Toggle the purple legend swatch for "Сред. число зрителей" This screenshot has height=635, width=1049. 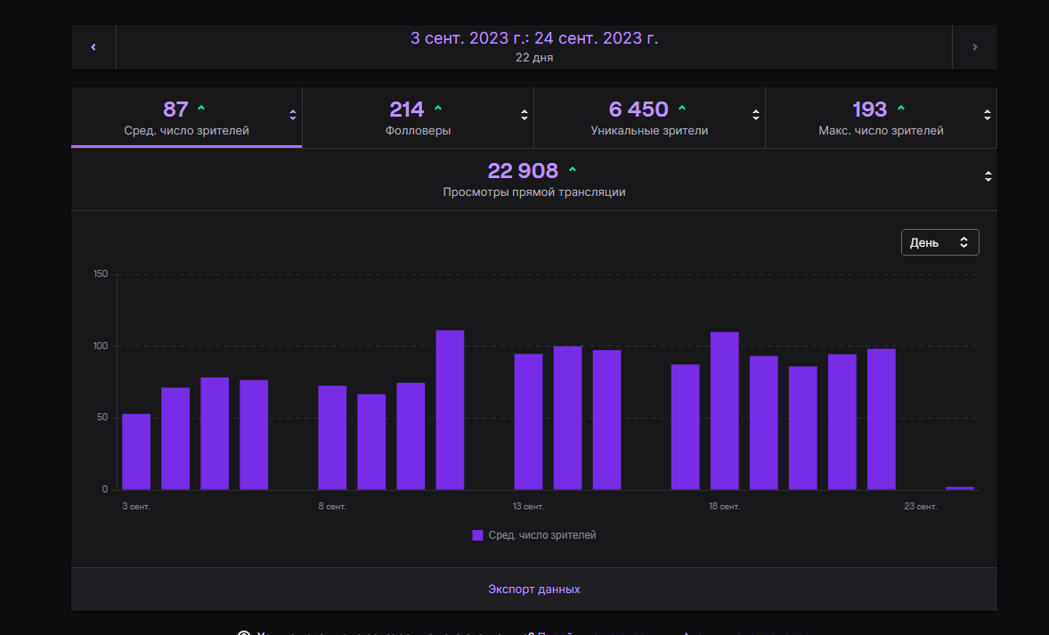pos(477,535)
